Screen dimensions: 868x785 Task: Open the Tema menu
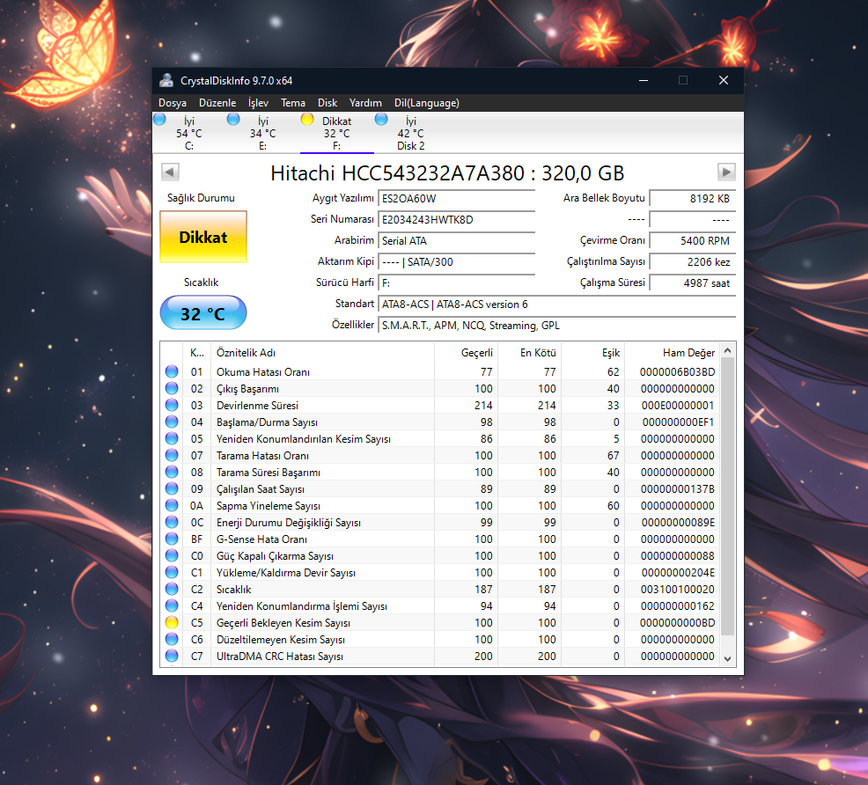tap(293, 103)
